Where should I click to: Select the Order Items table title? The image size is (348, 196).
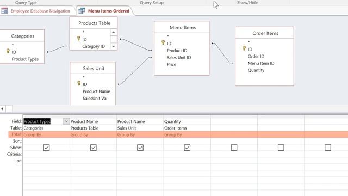click(x=265, y=33)
